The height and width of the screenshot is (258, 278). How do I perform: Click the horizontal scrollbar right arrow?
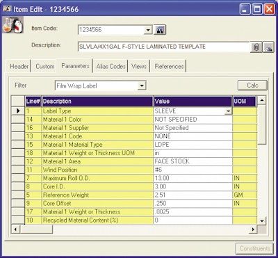pos(253,229)
